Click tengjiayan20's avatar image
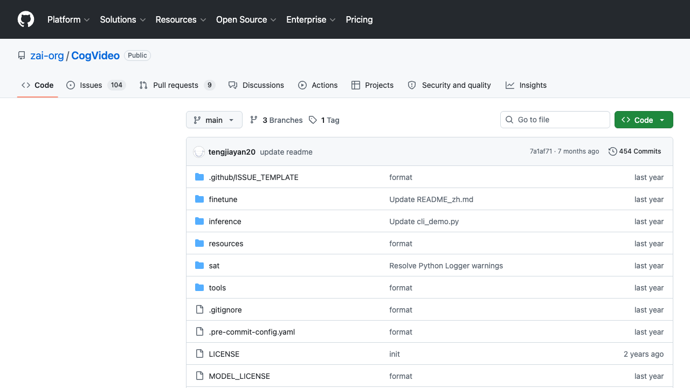 (199, 152)
